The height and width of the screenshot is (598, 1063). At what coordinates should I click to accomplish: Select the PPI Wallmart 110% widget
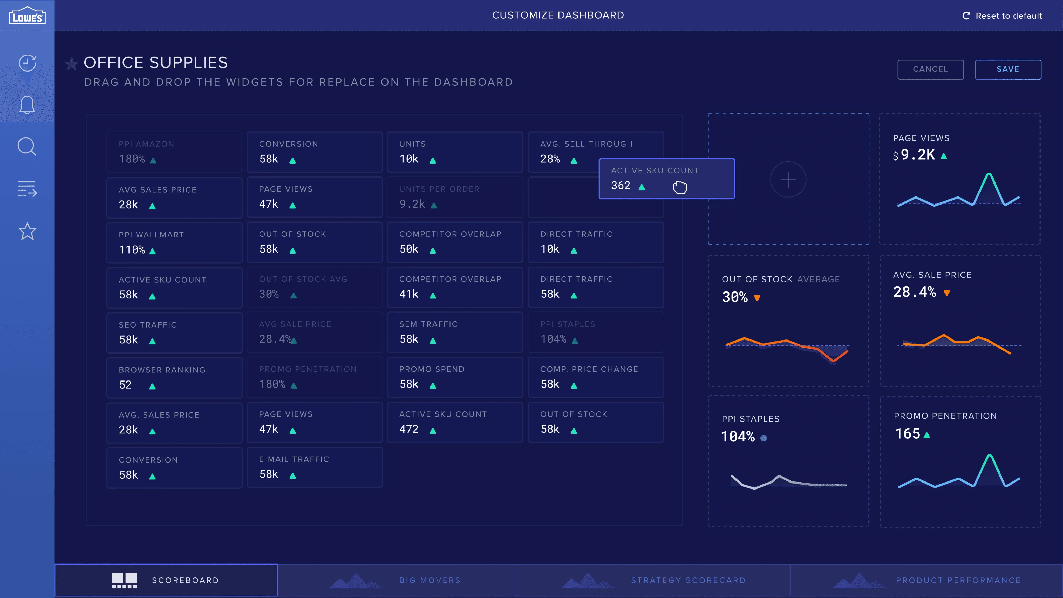click(x=175, y=243)
